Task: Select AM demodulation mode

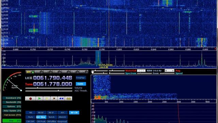Action: pyautogui.click(x=30, y=72)
